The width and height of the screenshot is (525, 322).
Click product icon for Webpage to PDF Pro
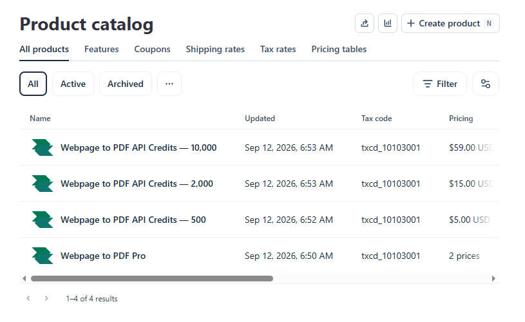click(x=43, y=256)
